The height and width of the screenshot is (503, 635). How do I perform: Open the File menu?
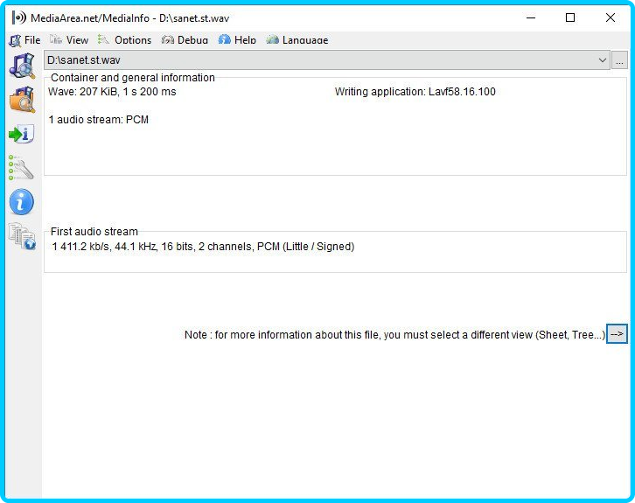tap(24, 40)
